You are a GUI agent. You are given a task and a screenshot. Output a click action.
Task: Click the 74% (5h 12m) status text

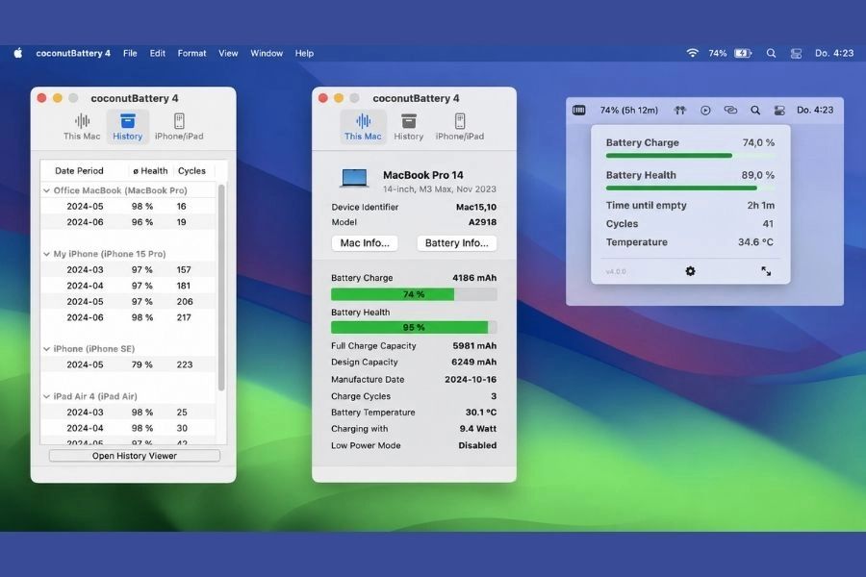click(629, 110)
